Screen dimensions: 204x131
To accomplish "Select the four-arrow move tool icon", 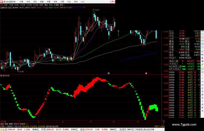I will coord(202,61).
